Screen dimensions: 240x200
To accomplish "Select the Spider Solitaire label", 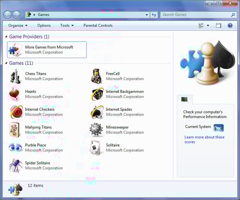I will 37,163.
